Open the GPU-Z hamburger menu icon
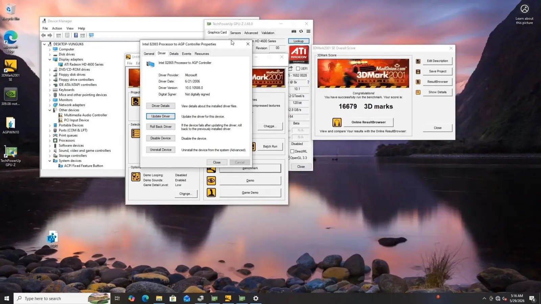 tap(308, 31)
